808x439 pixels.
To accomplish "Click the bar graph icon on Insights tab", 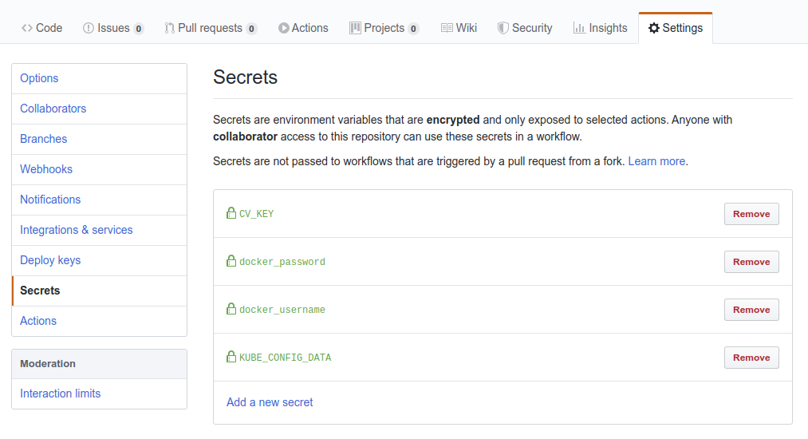I will 579,28.
